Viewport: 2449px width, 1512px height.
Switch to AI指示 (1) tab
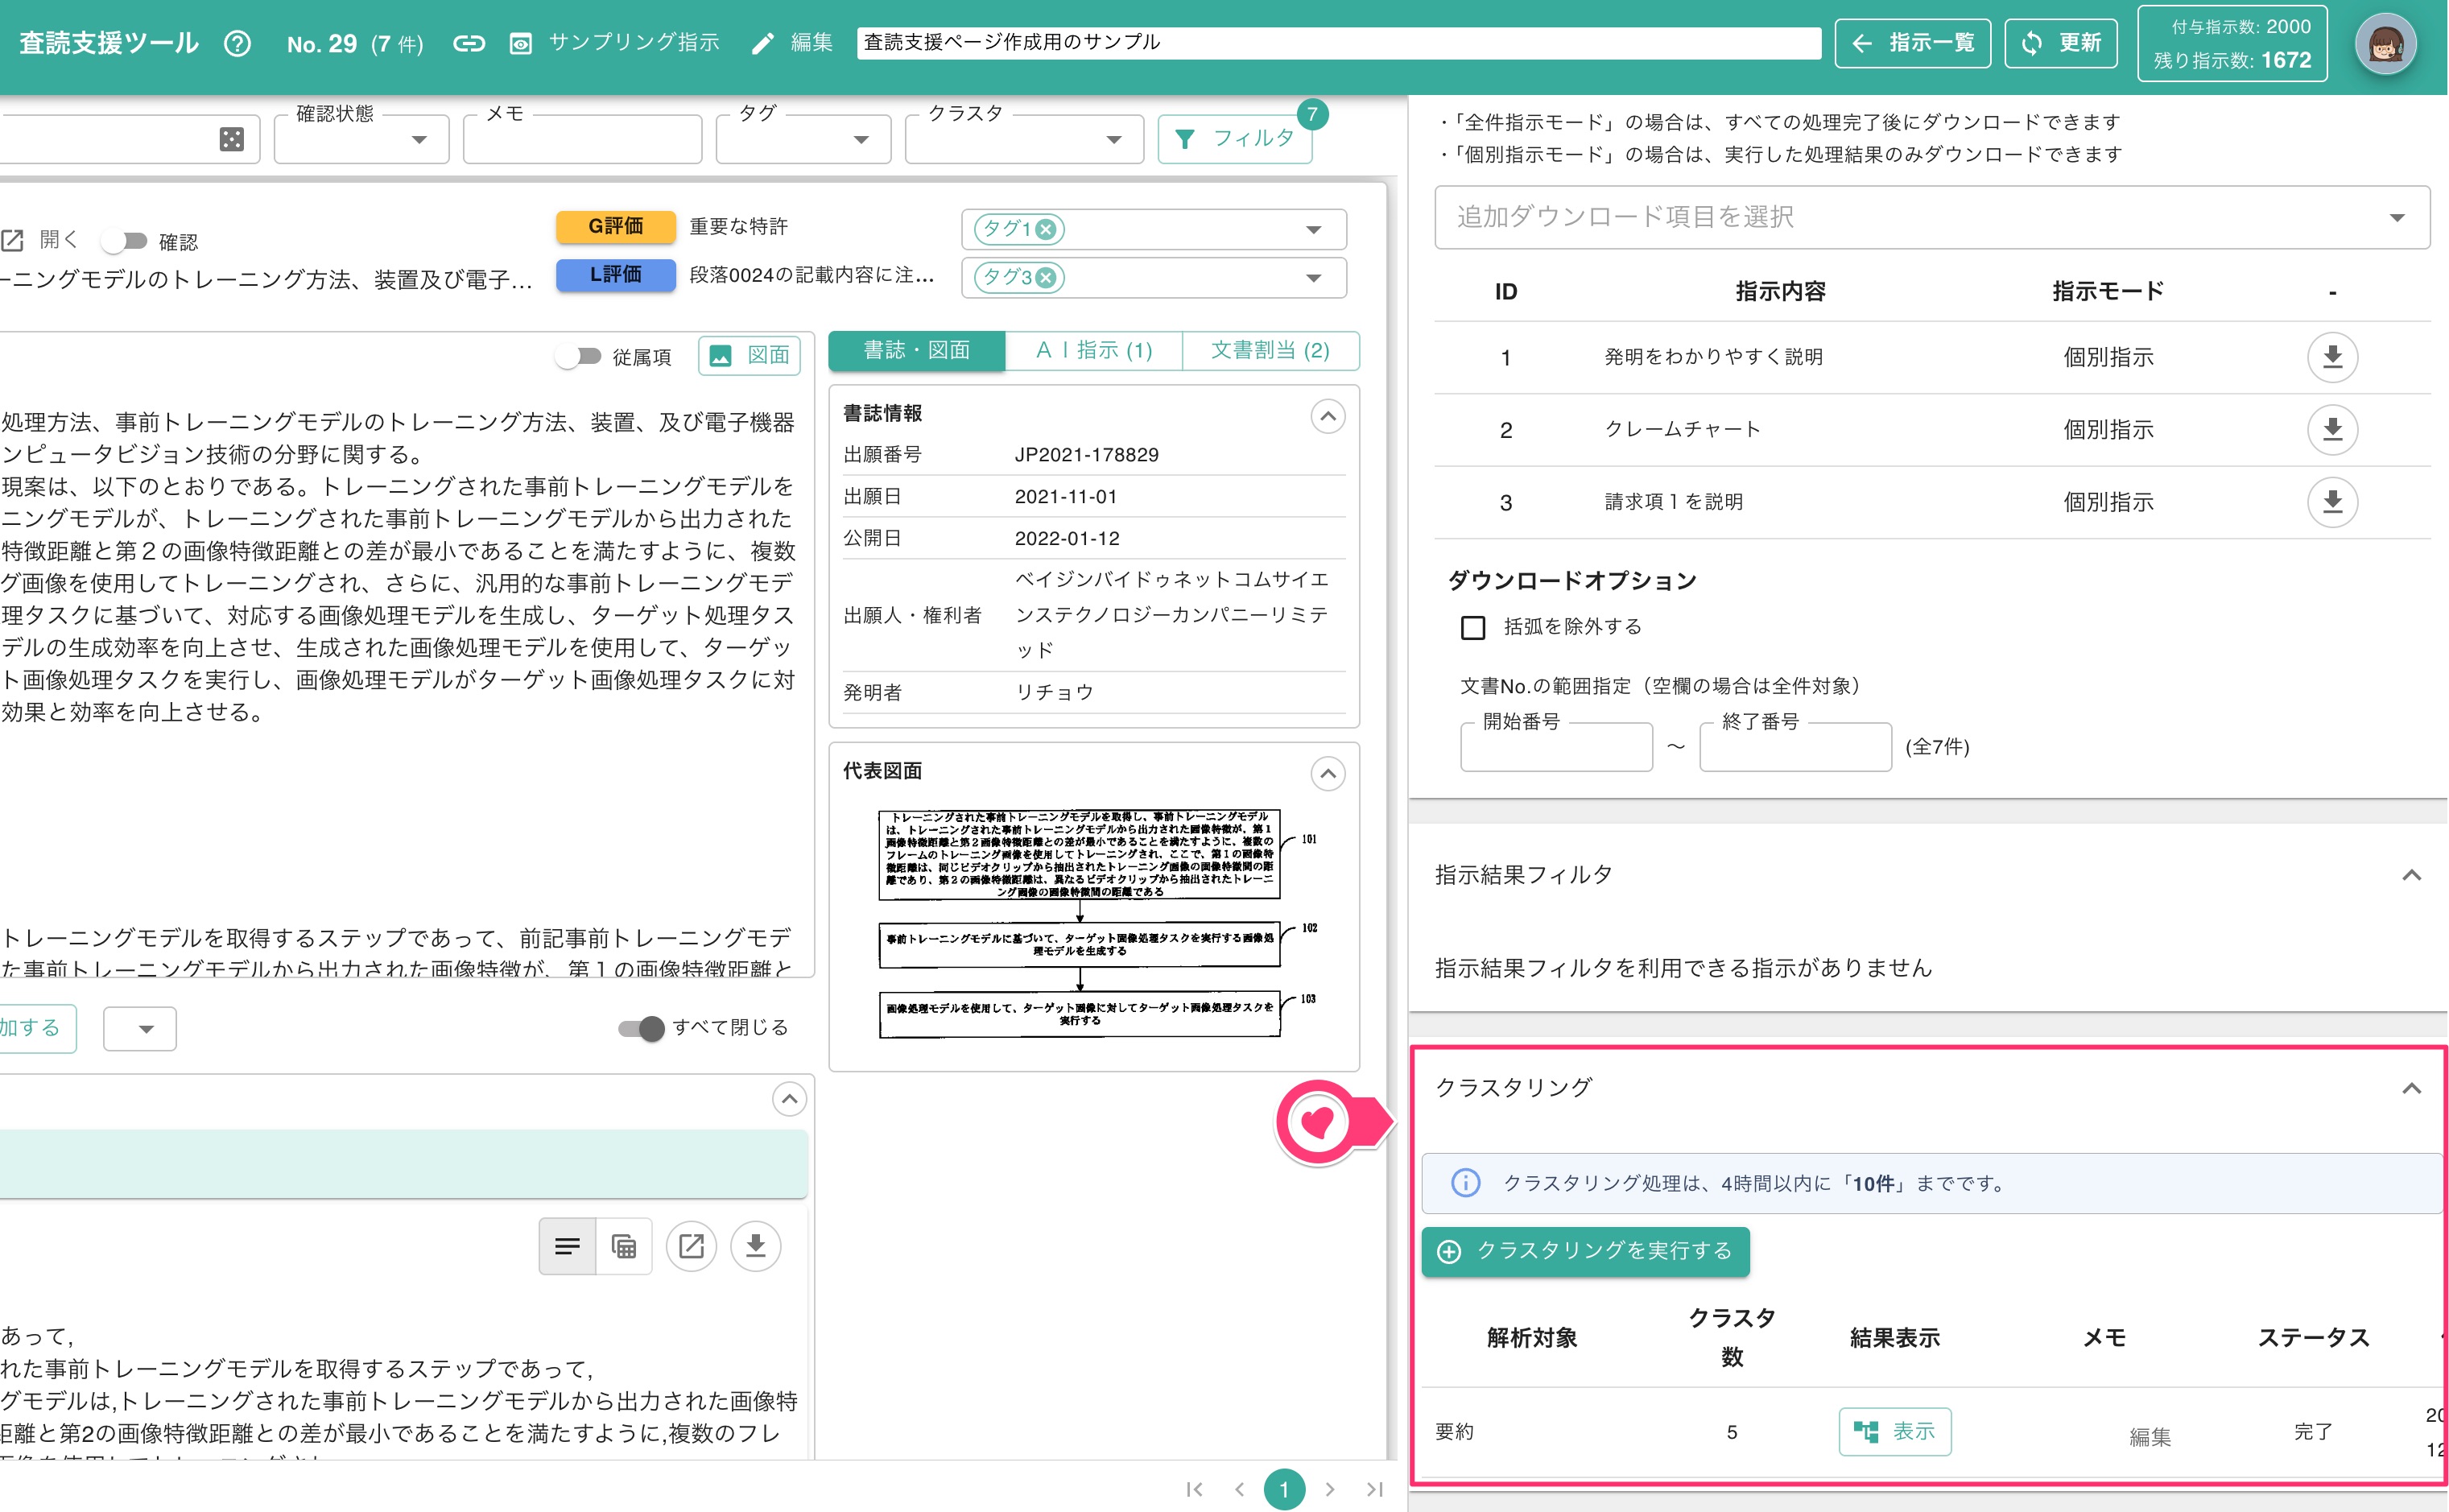pyautogui.click(x=1093, y=351)
